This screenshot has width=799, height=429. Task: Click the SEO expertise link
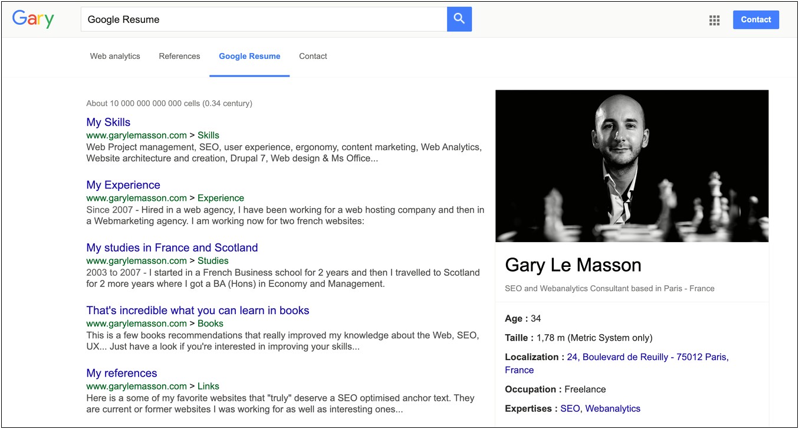tap(570, 408)
